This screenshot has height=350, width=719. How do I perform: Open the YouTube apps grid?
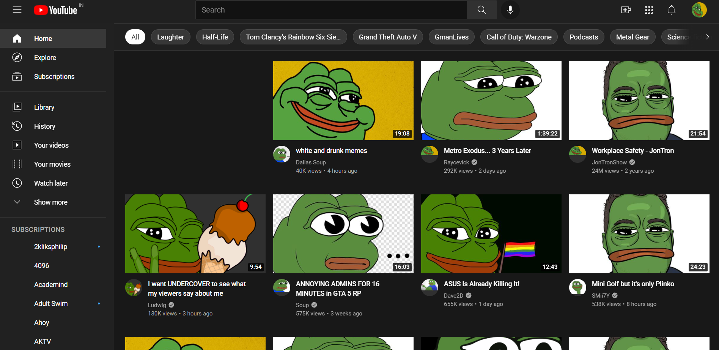[649, 10]
